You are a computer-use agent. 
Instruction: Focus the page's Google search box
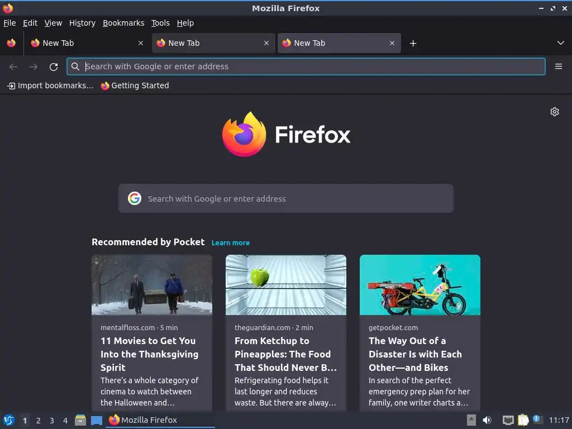coord(285,198)
